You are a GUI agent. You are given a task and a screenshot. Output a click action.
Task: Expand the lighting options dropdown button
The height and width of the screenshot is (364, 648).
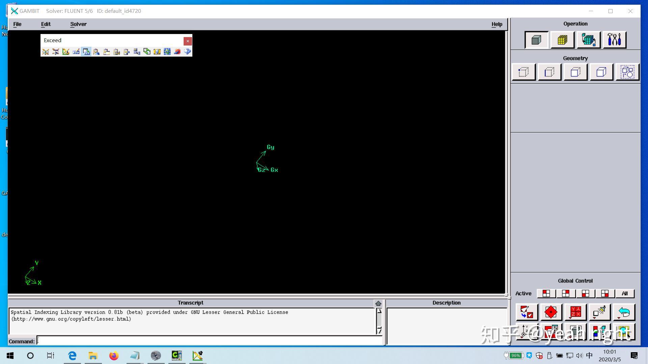[599, 312]
